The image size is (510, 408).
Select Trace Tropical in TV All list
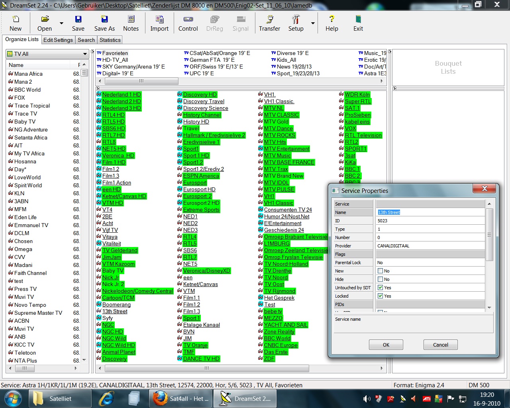[x=32, y=106]
